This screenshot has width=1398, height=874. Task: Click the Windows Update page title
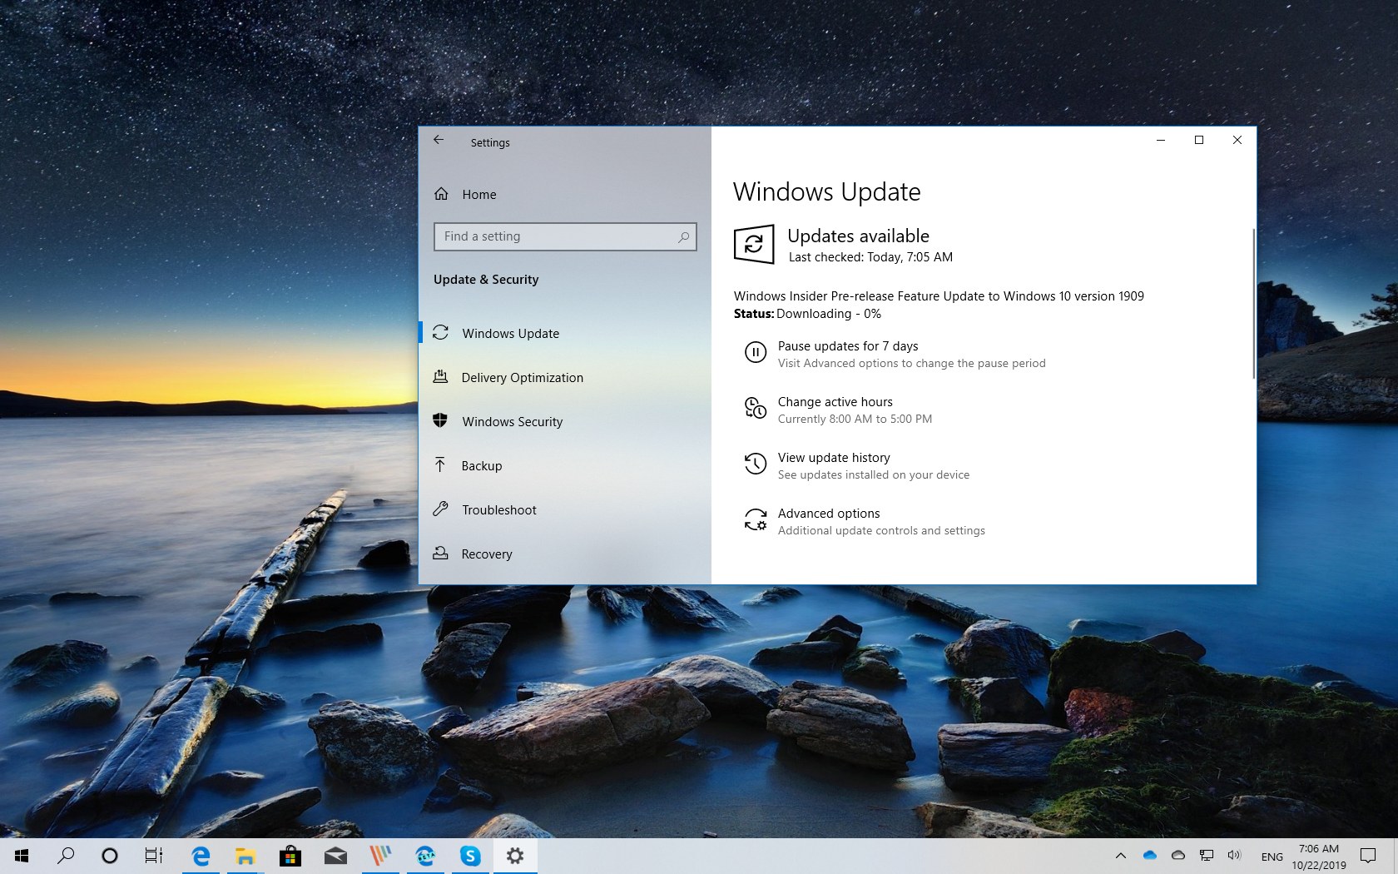pyautogui.click(x=827, y=192)
